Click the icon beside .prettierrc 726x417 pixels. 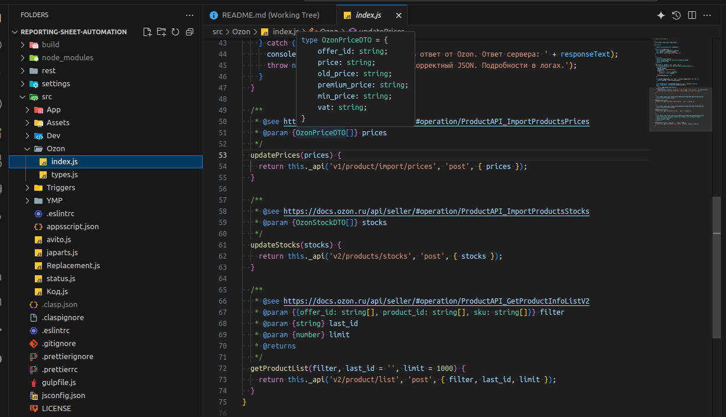pyautogui.click(x=34, y=370)
